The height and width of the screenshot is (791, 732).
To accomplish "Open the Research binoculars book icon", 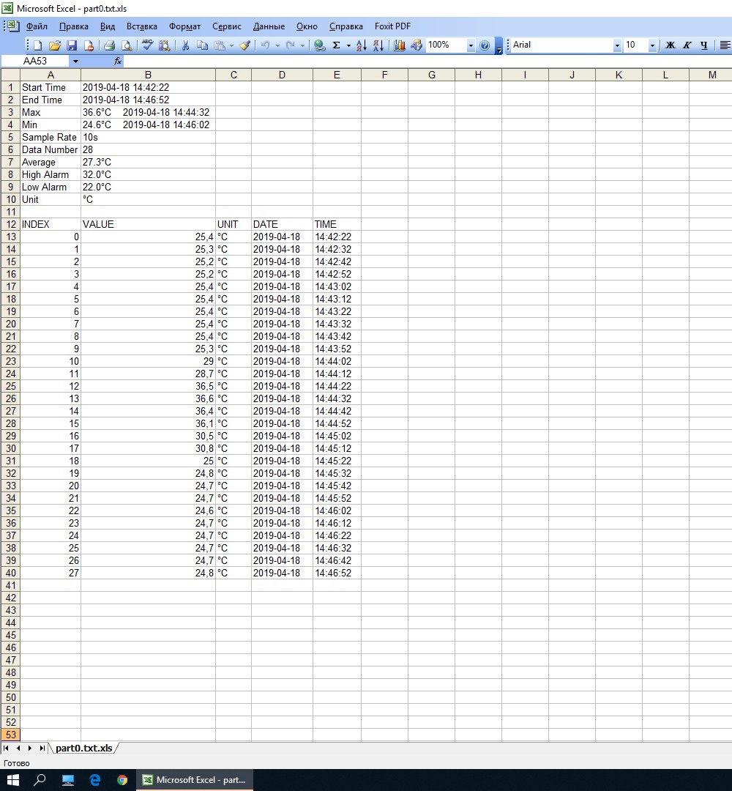I will click(165, 45).
